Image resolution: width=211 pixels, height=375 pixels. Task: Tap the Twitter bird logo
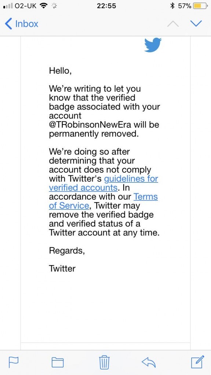pos(153,45)
